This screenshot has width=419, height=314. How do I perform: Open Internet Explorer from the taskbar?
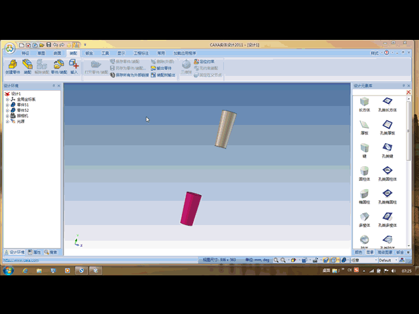coord(25,271)
